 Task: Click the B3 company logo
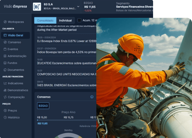[37, 7]
